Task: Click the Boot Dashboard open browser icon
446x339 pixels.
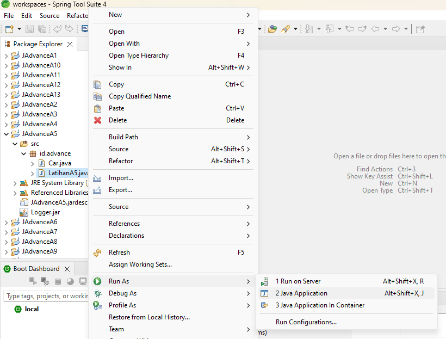Action: [x=70, y=281]
